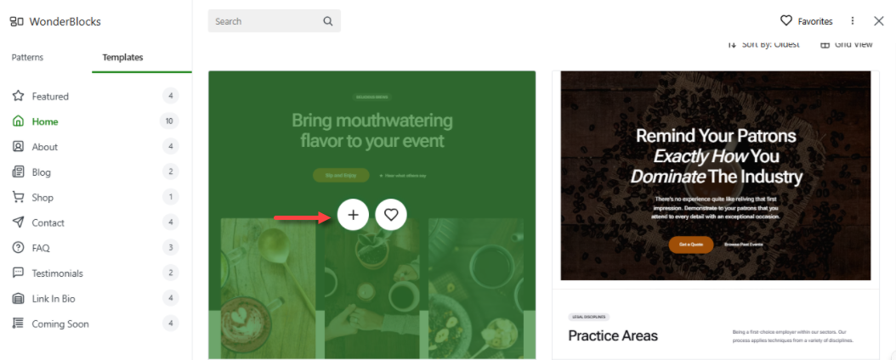
Task: Click the Featured star icon
Action: pyautogui.click(x=18, y=96)
